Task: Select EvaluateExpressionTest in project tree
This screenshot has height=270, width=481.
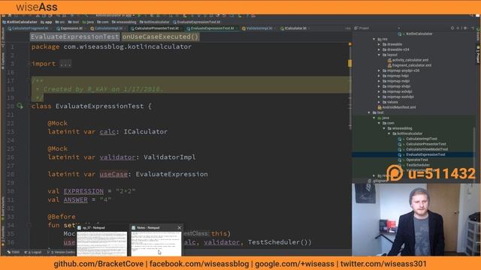Action: click(425, 154)
